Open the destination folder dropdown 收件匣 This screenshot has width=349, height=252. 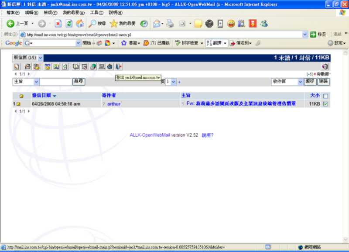(x=300, y=82)
